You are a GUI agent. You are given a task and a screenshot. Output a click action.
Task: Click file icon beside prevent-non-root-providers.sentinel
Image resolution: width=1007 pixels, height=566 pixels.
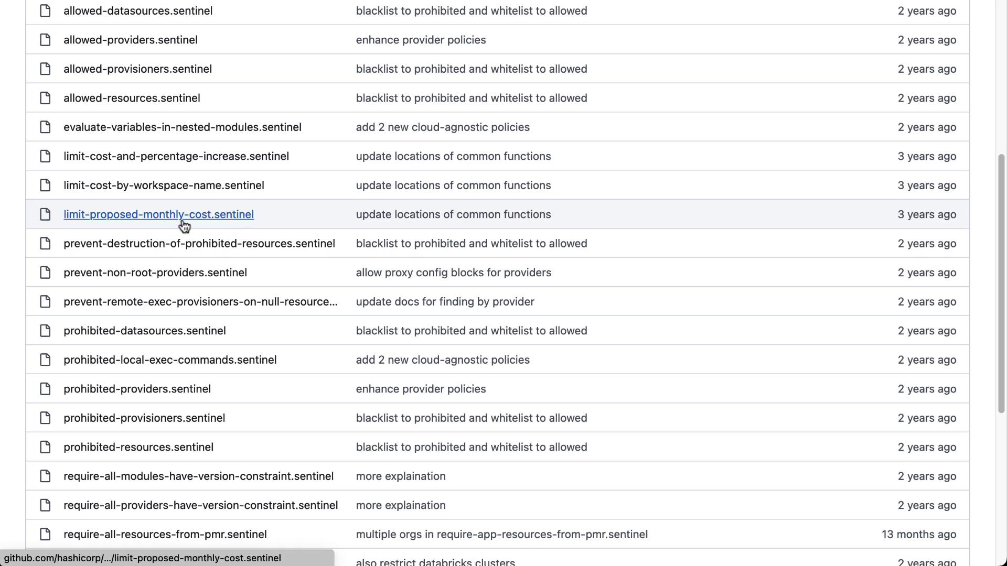(x=45, y=273)
